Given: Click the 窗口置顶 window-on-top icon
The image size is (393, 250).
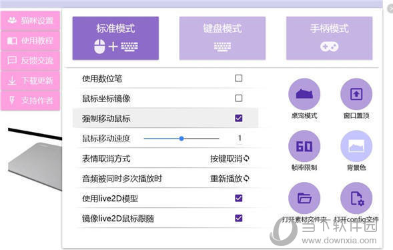Looking at the screenshot, I should pos(356,94).
